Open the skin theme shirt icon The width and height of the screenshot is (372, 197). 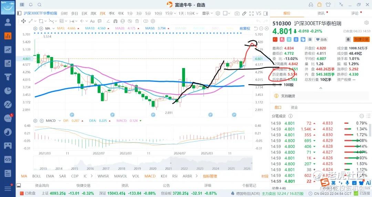point(328,5)
